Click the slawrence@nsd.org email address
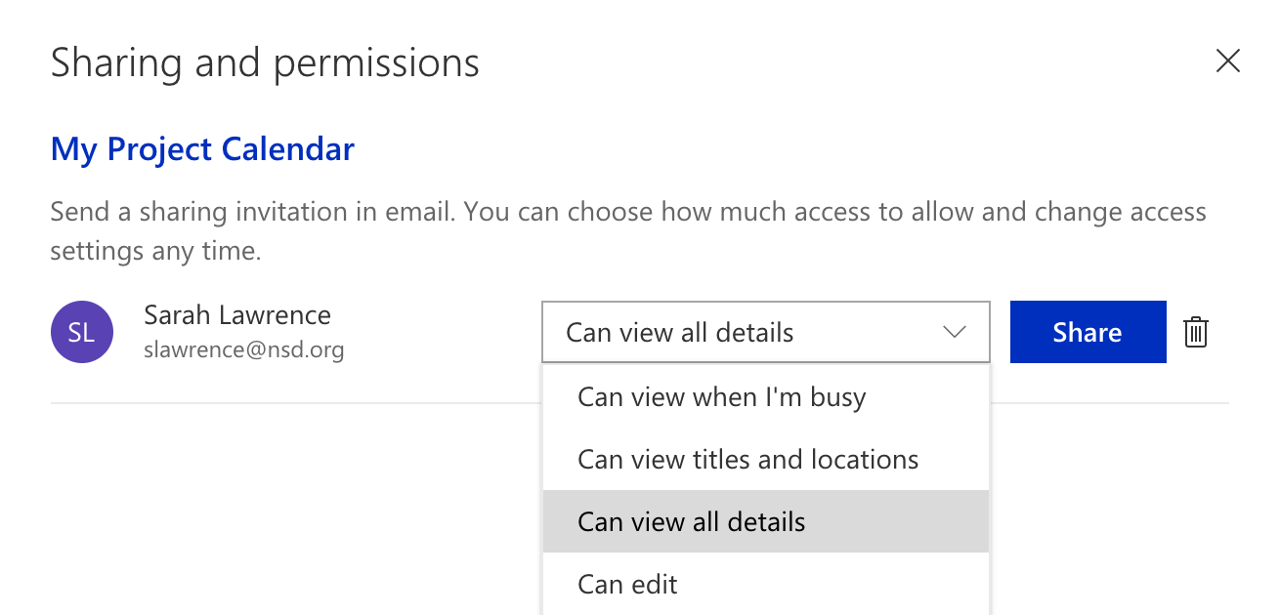1280x615 pixels. pos(243,349)
